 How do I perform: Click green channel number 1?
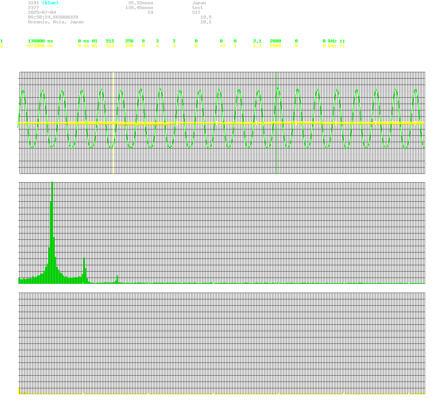click(2, 41)
